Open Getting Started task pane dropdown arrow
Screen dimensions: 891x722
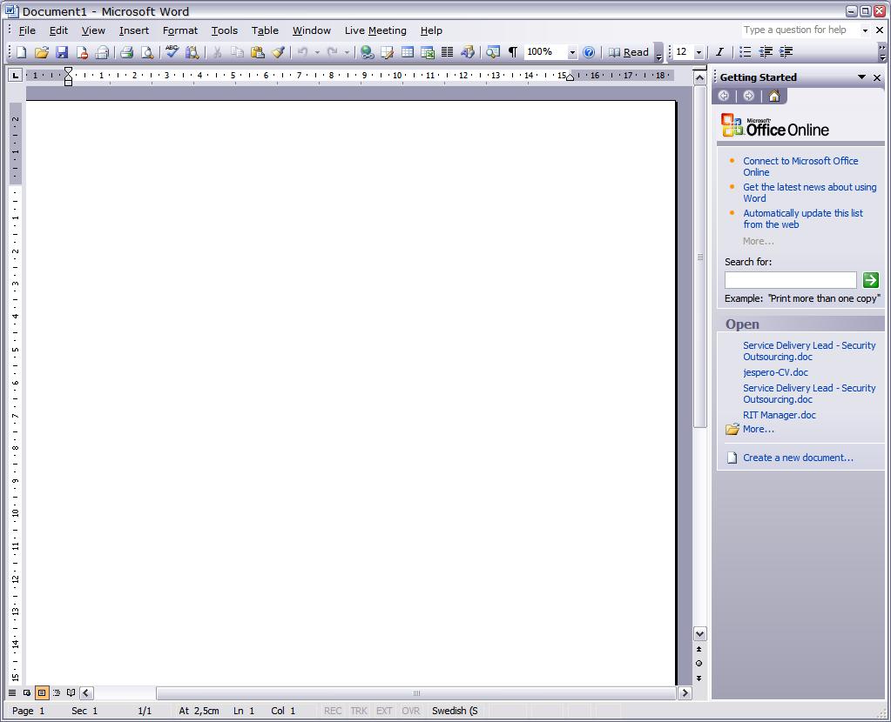click(861, 77)
